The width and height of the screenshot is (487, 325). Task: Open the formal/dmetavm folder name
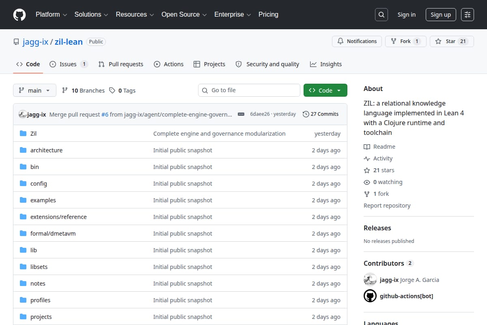tap(53, 234)
